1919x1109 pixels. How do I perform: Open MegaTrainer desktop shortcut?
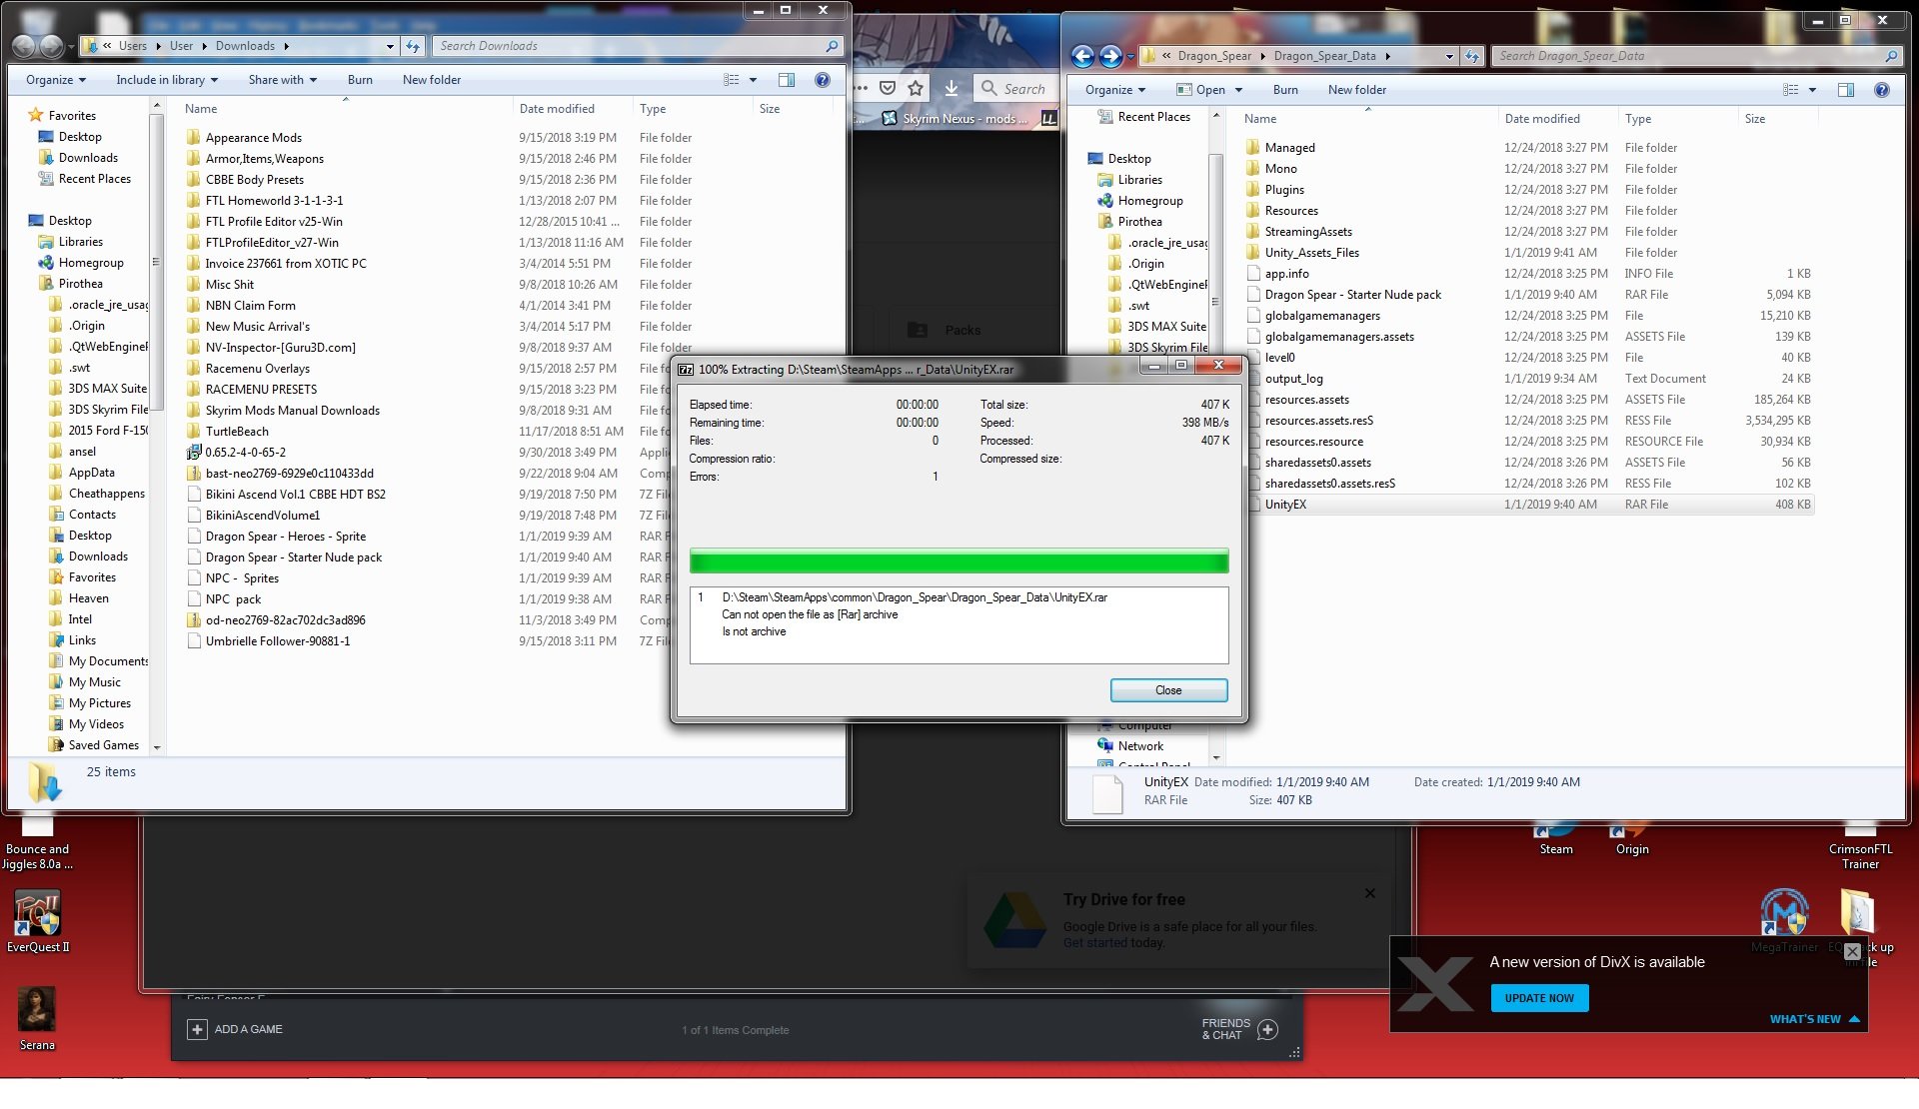tap(1785, 920)
